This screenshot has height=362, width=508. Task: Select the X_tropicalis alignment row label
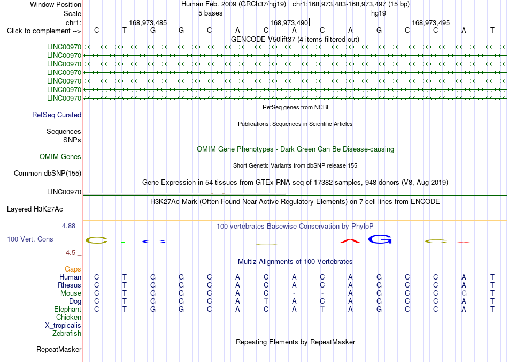pyautogui.click(x=63, y=326)
